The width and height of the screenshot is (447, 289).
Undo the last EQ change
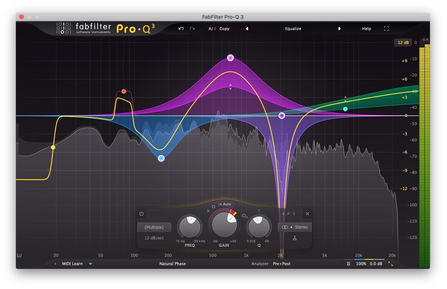pyautogui.click(x=181, y=29)
